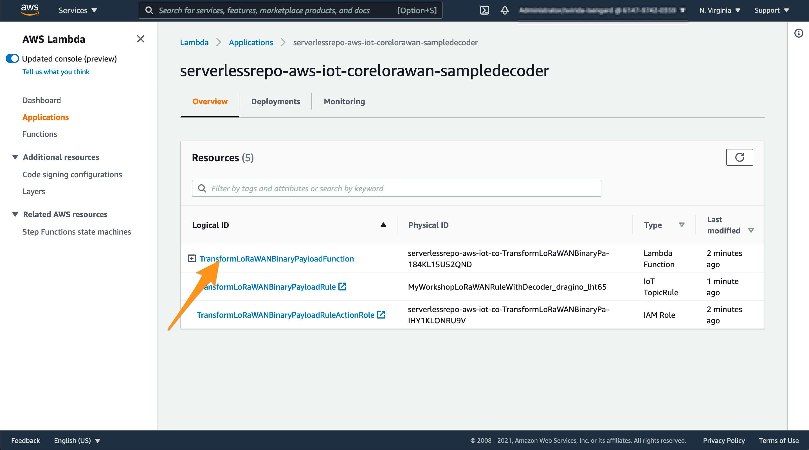Sort by Last modified column
809x450 pixels.
pyautogui.click(x=751, y=231)
